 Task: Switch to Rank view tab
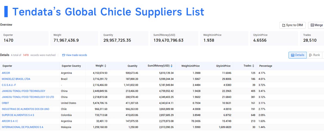[314, 55]
